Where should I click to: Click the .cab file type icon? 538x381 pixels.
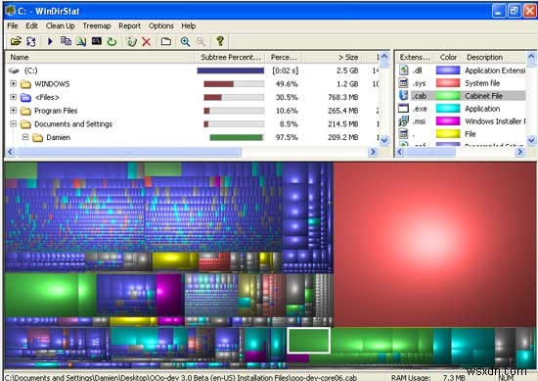coord(403,96)
